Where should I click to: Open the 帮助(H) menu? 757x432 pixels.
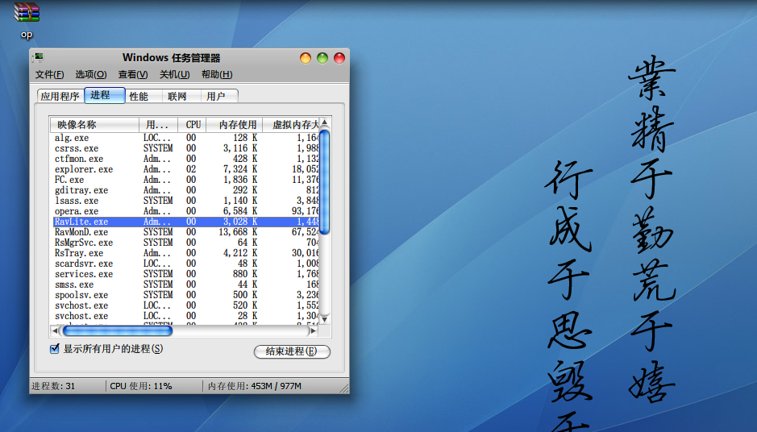pos(217,74)
